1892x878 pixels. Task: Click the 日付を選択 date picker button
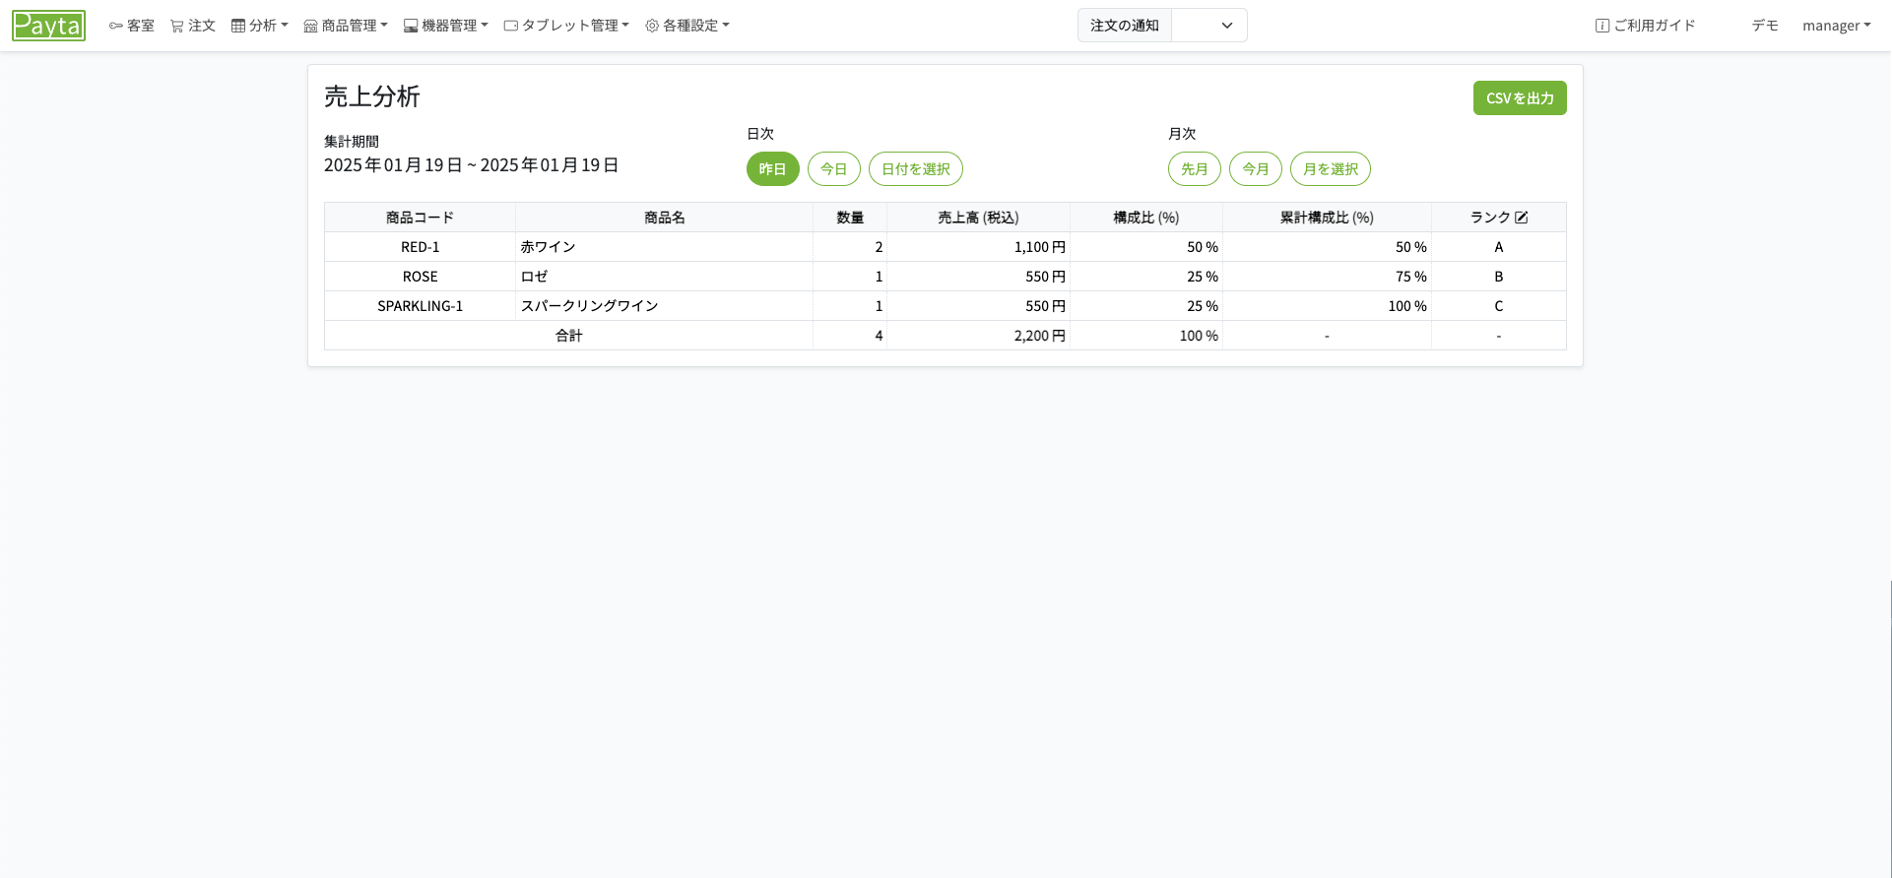pos(915,169)
